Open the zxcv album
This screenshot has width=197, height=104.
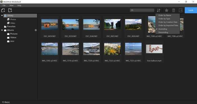(12, 41)
